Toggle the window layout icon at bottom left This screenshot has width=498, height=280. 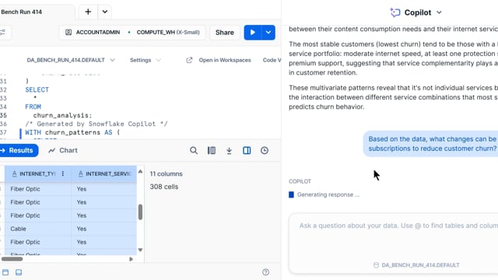(5, 272)
